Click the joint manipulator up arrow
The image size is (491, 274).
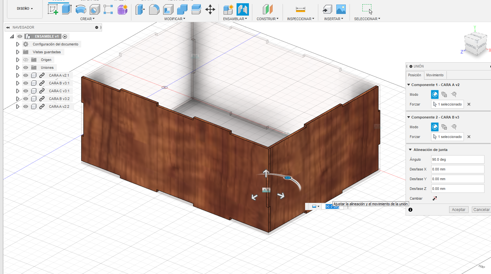(266, 173)
